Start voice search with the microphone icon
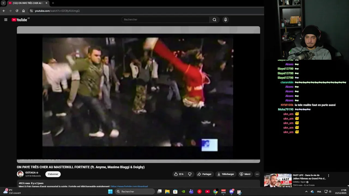The width and height of the screenshot is (349, 196). pos(225,20)
